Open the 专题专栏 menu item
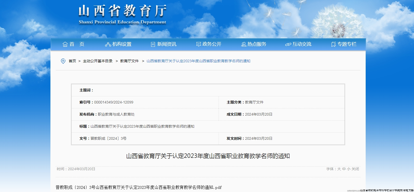Image resolution: width=414 pixels, height=192 pixels. point(347,44)
